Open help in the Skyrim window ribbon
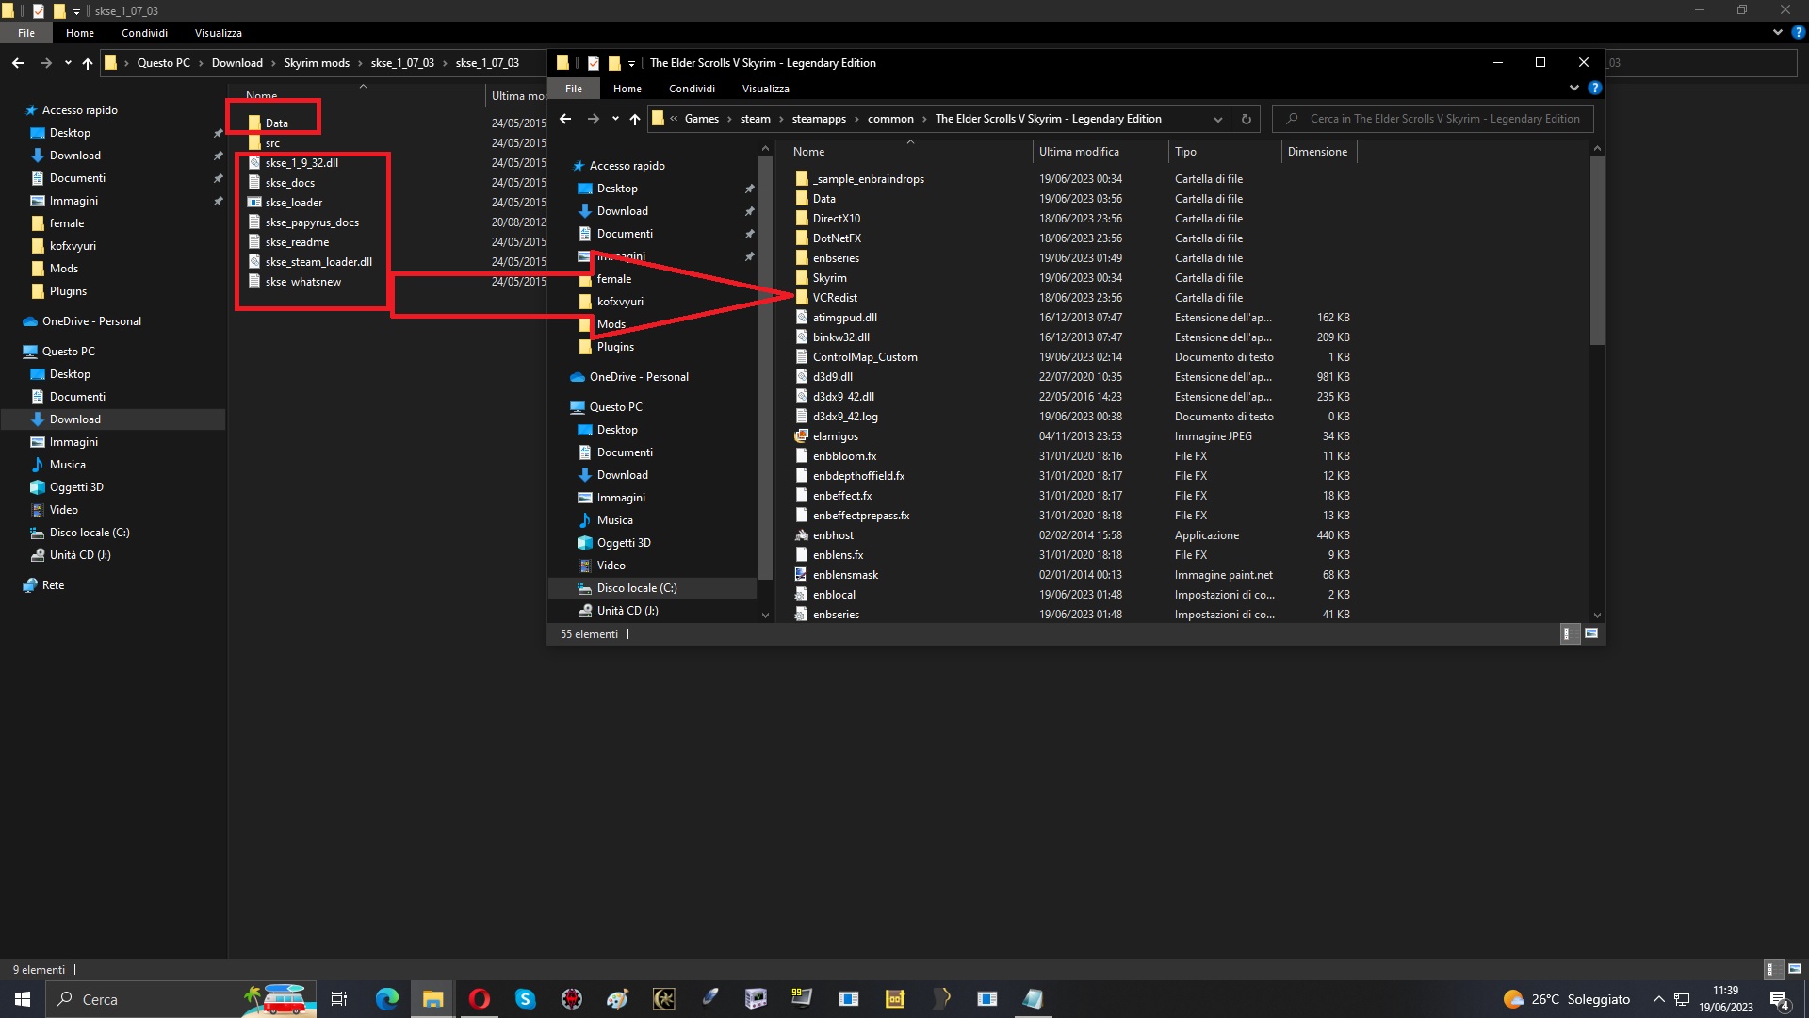The image size is (1809, 1018). pyautogui.click(x=1594, y=88)
